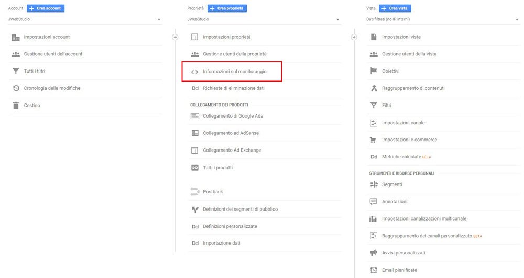Click the code brackets icon for Informazioni sul monitoraggio

click(194, 72)
